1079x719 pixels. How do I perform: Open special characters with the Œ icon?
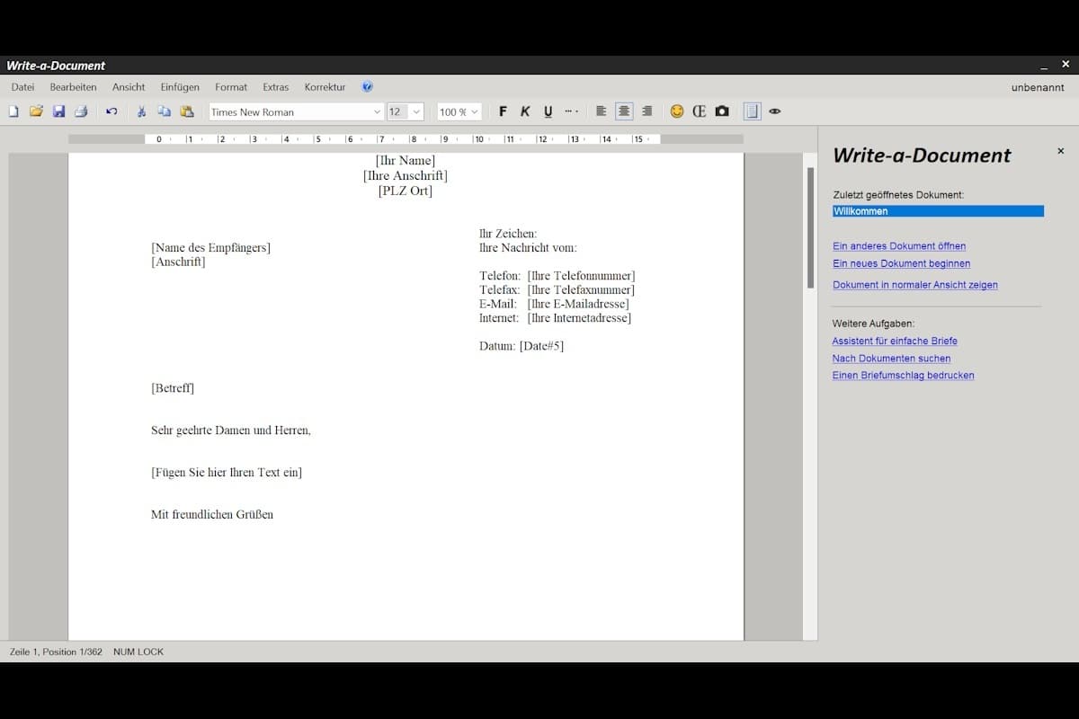[700, 111]
